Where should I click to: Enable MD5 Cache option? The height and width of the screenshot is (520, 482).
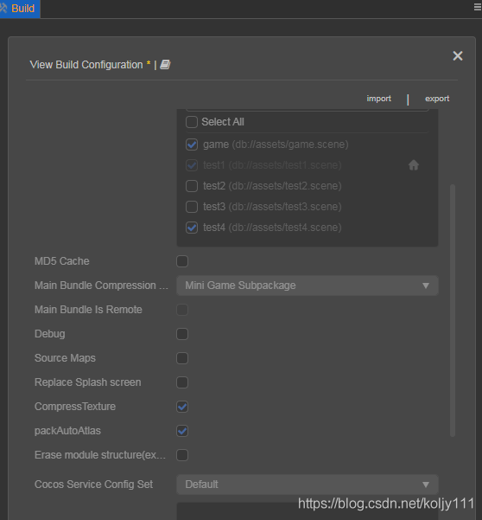[x=182, y=261]
